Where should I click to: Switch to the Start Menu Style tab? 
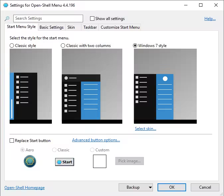pos(21,27)
